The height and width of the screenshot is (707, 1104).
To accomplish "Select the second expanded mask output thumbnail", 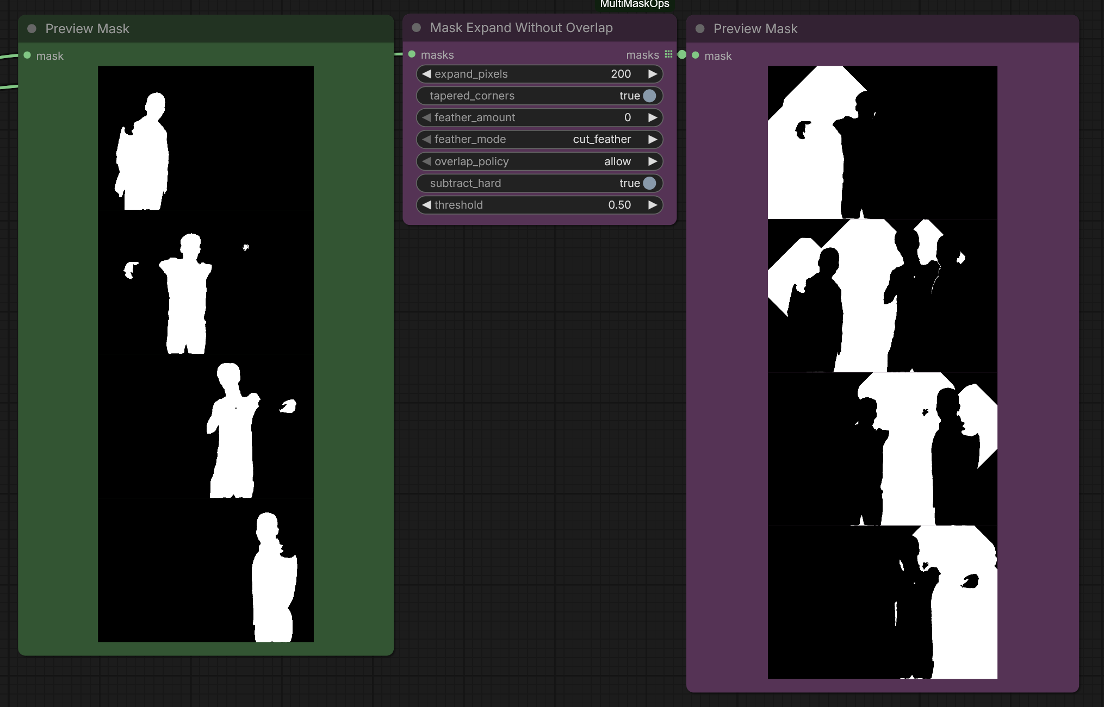I will (x=882, y=296).
